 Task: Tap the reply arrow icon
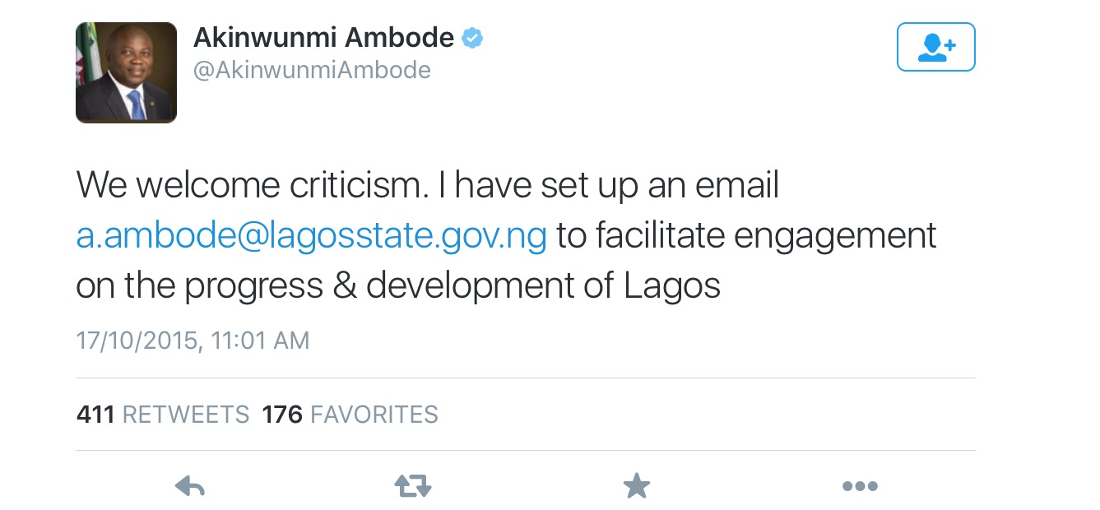point(190,487)
